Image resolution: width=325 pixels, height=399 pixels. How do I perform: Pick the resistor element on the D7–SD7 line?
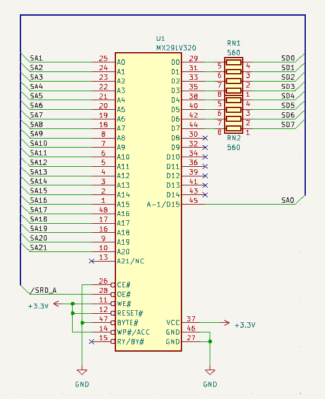pos(234,128)
